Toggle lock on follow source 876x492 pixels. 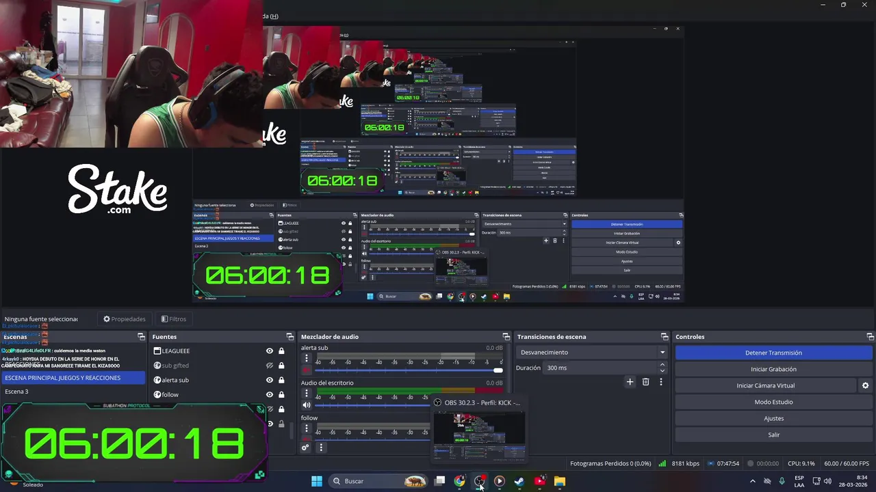[281, 394]
